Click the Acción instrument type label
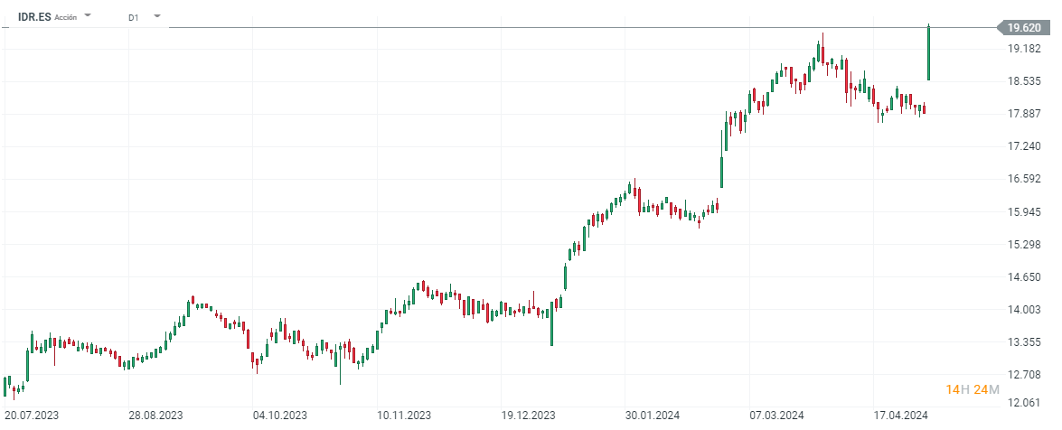The image size is (1062, 430). click(65, 17)
